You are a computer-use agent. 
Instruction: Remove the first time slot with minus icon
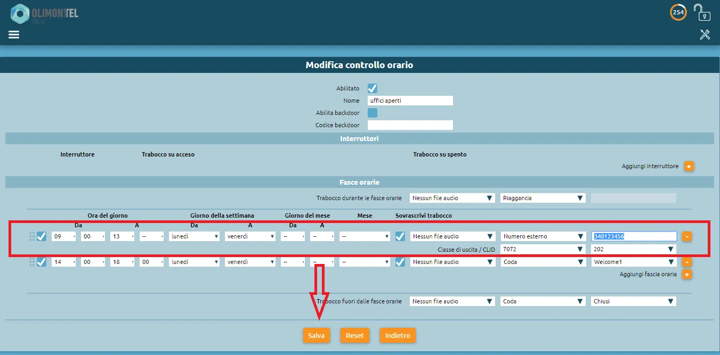pos(687,236)
